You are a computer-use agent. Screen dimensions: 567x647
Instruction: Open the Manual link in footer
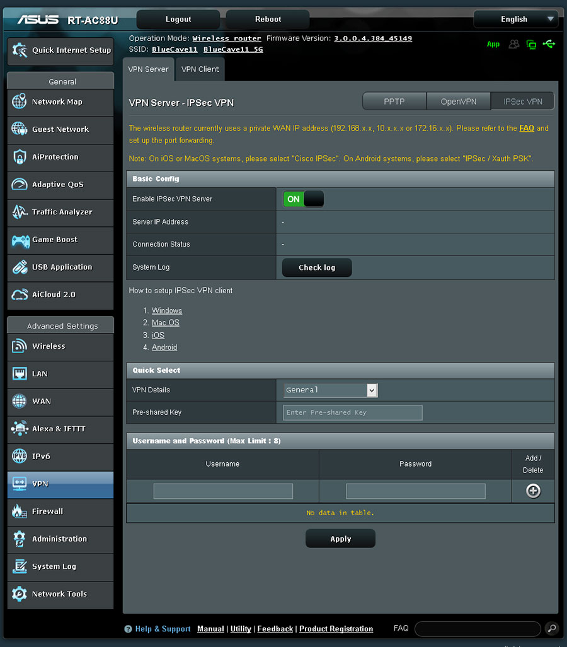pos(210,629)
